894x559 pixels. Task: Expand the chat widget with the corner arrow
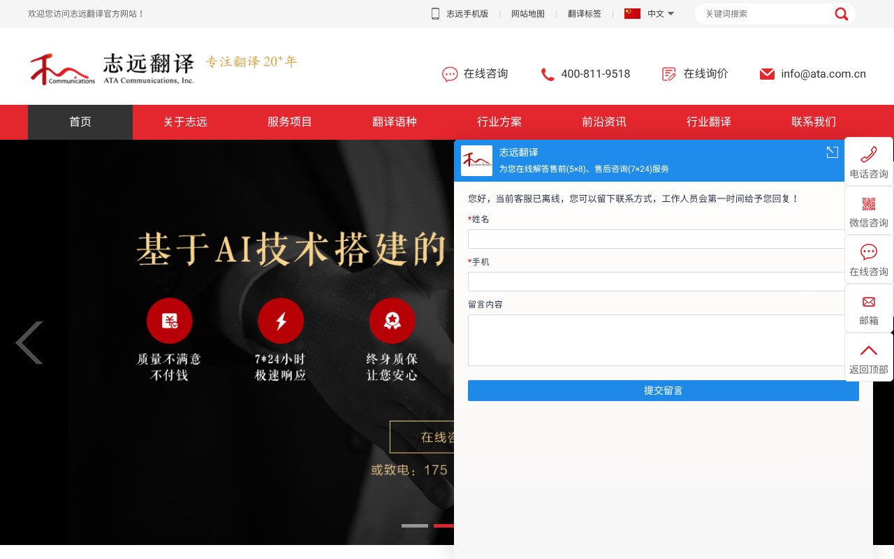pyautogui.click(x=832, y=152)
